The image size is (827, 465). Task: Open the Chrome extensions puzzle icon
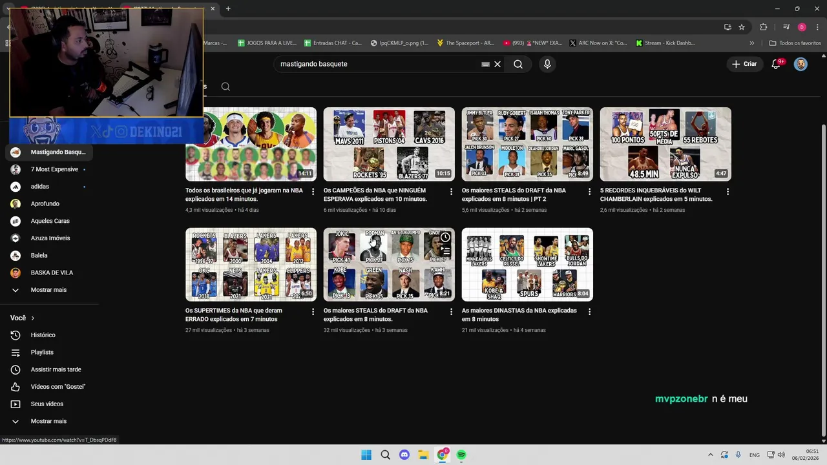(x=763, y=27)
